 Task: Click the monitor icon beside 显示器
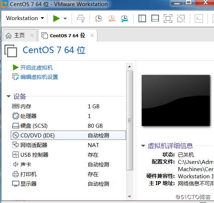tap(15, 184)
